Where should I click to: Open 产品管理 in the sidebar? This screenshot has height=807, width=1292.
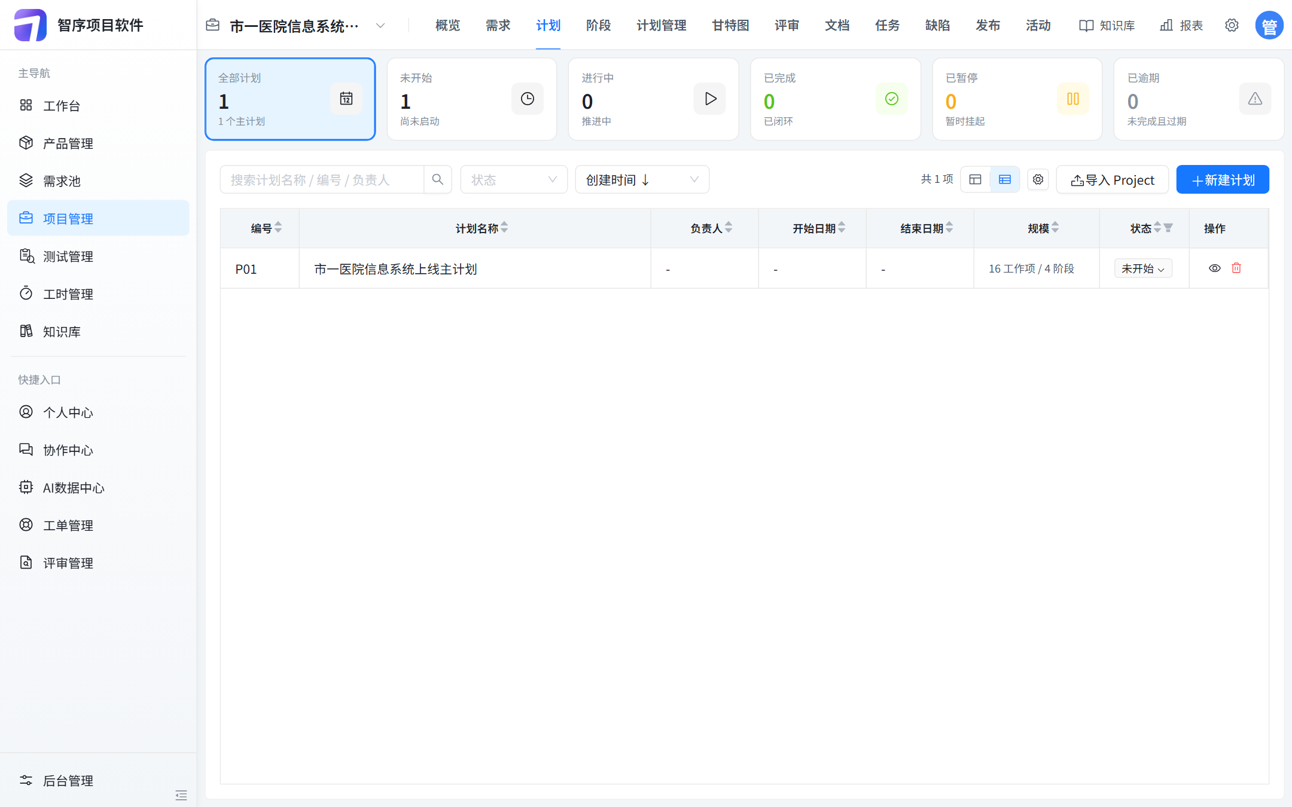[98, 143]
